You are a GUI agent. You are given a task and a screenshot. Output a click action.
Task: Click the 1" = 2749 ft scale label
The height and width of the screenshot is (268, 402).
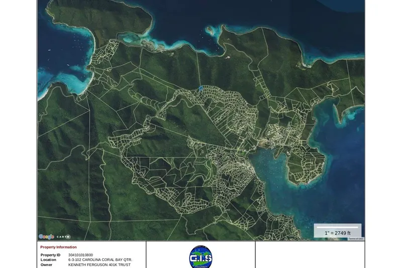pos(337,233)
